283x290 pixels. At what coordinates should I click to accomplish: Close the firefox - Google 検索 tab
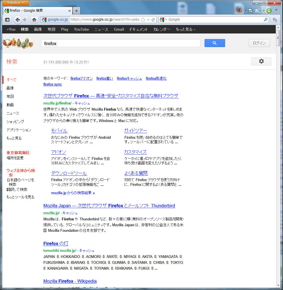[70, 11]
